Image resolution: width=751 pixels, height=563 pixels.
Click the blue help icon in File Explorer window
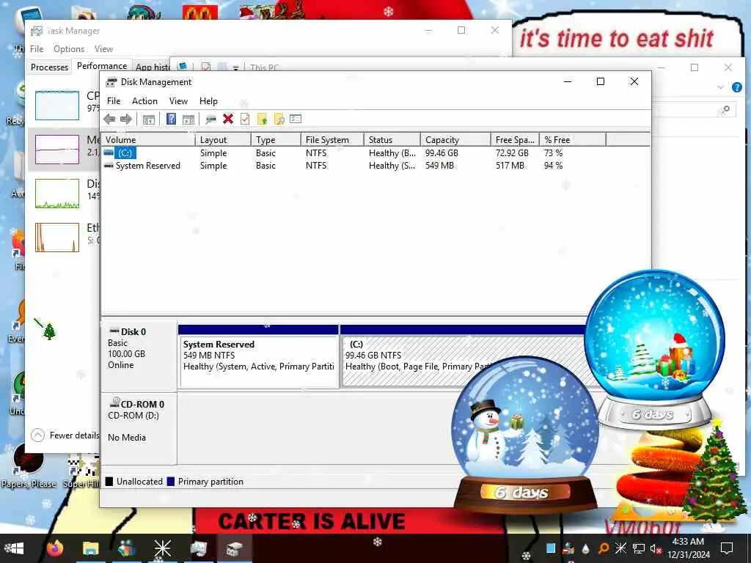pos(736,87)
